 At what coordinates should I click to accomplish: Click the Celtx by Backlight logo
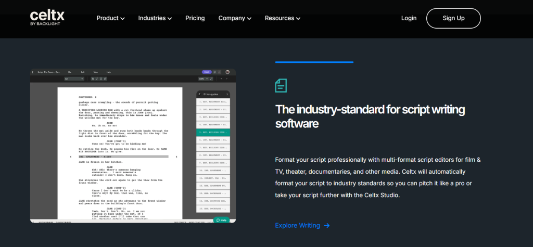pyautogui.click(x=46, y=18)
